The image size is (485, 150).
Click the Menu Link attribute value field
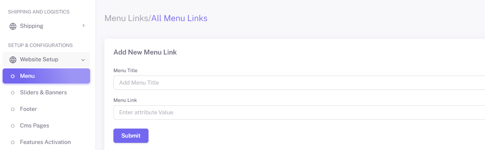pos(299,112)
